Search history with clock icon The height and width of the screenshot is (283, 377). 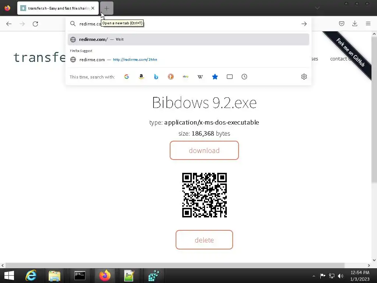pyautogui.click(x=244, y=77)
